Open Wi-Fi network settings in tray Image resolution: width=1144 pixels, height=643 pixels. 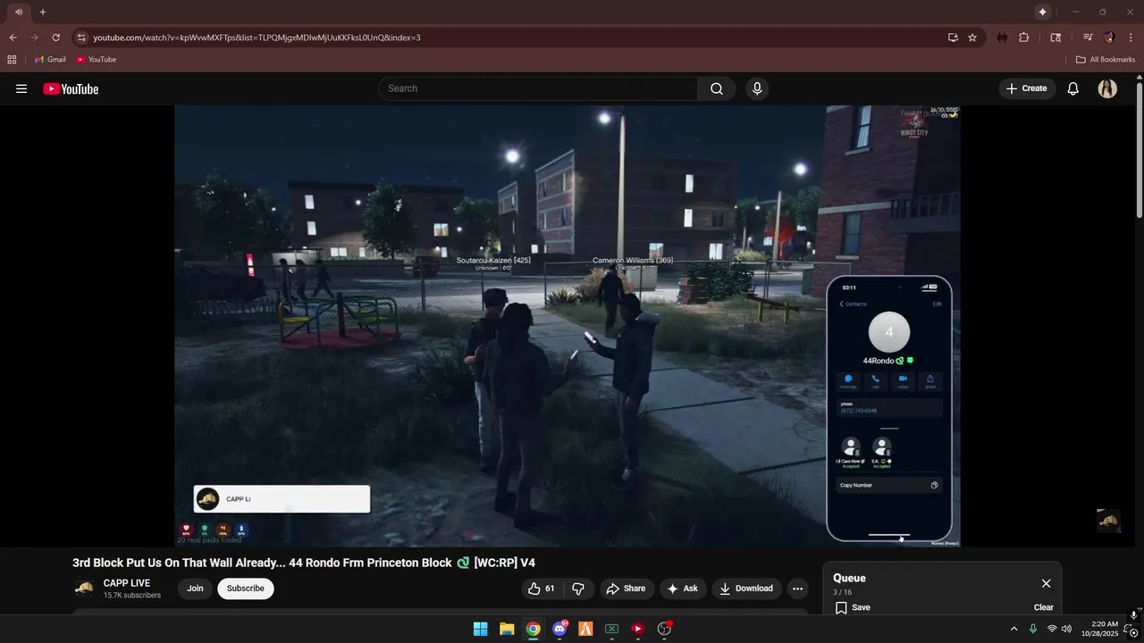click(x=1051, y=629)
